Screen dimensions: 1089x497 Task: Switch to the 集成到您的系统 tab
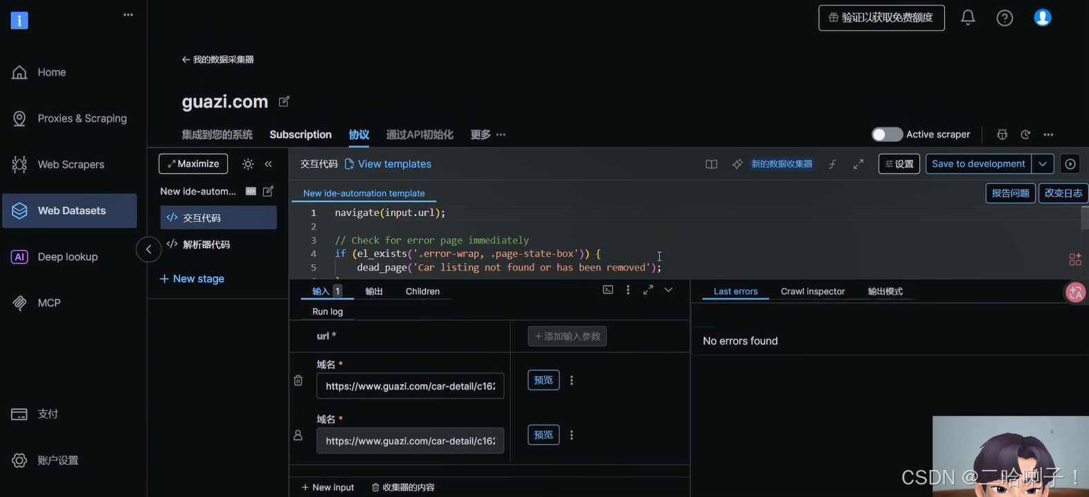click(217, 134)
